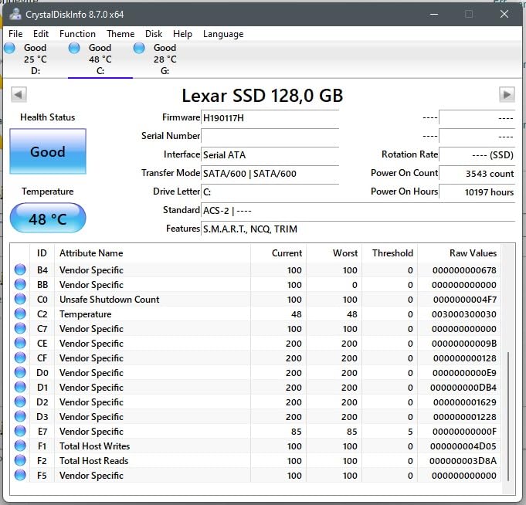Click the Drive Letter field

(x=270, y=191)
